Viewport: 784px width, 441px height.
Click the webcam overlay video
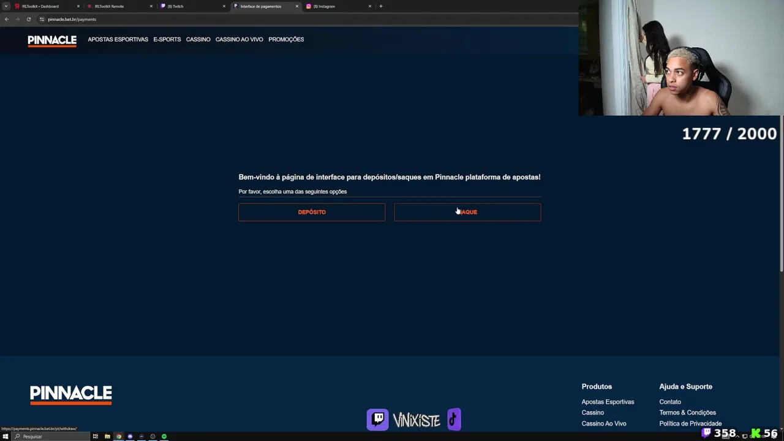pos(681,58)
